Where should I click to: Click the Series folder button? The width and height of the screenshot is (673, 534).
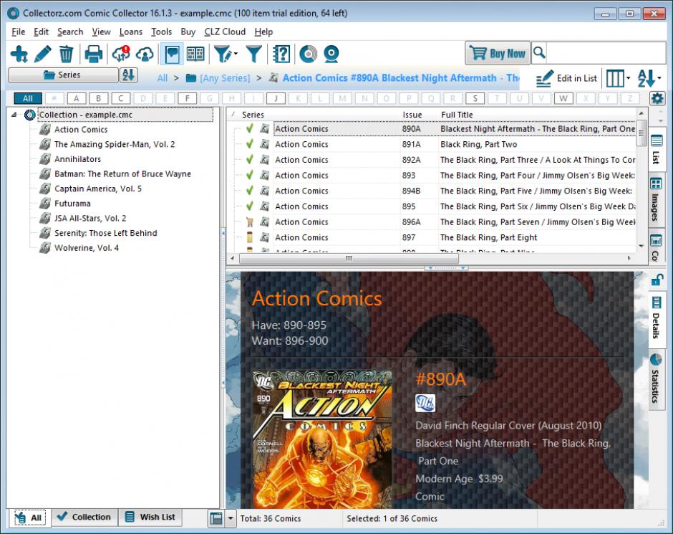click(x=63, y=75)
